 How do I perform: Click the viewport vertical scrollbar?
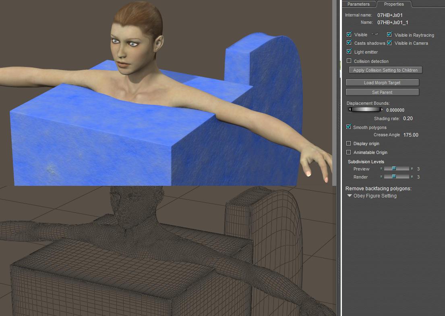coord(334,93)
